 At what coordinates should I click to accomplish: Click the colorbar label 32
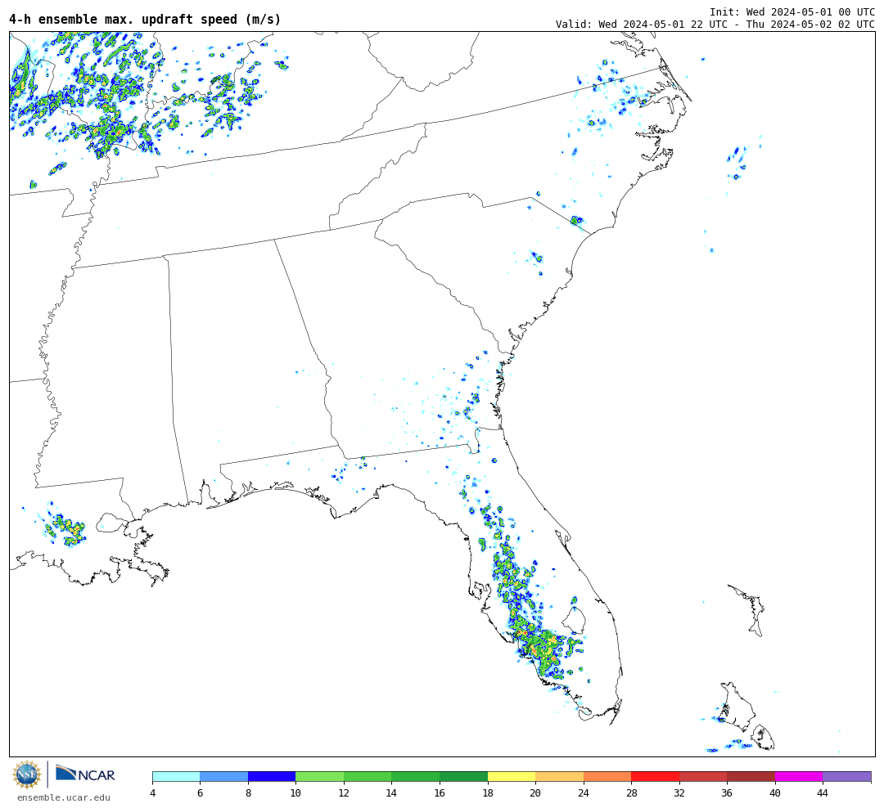pyautogui.click(x=679, y=793)
